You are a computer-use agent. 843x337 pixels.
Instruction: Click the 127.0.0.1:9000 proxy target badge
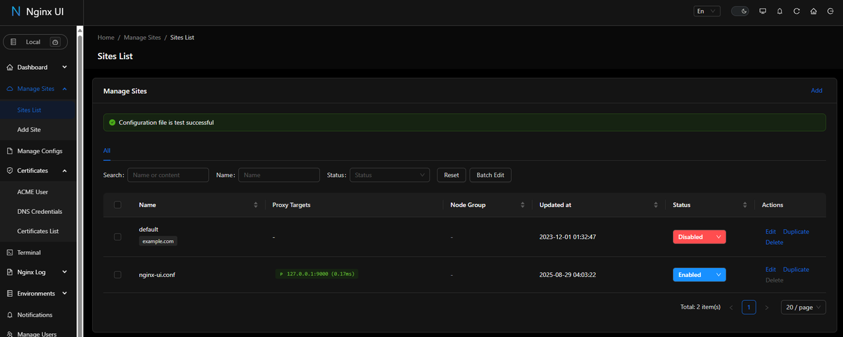pyautogui.click(x=317, y=274)
